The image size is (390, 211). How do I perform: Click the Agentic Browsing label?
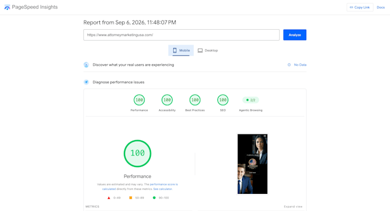[251, 110]
